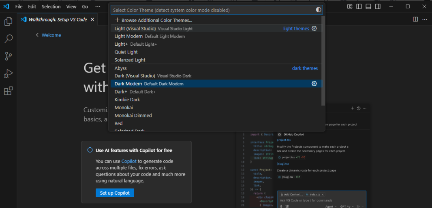Click the split editor right icon

click(415, 19)
